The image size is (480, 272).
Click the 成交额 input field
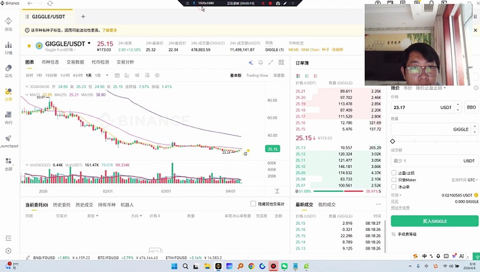coord(435,161)
